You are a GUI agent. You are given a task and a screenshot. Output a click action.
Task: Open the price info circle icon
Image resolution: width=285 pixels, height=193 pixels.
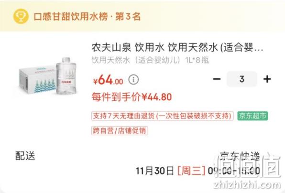click(133, 79)
